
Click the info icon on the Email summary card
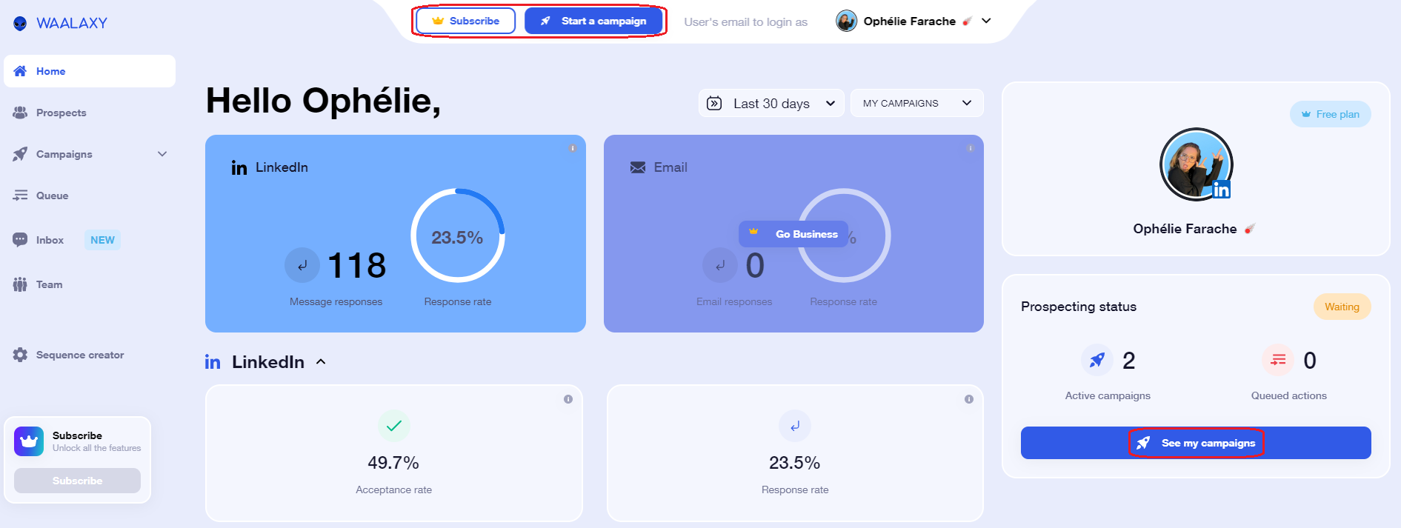click(970, 148)
